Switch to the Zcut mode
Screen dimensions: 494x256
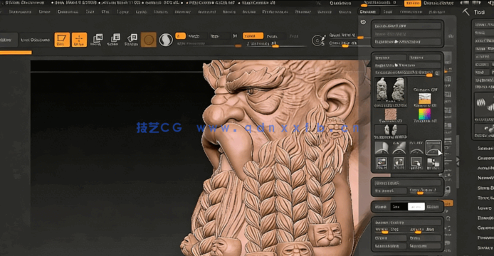click(294, 36)
